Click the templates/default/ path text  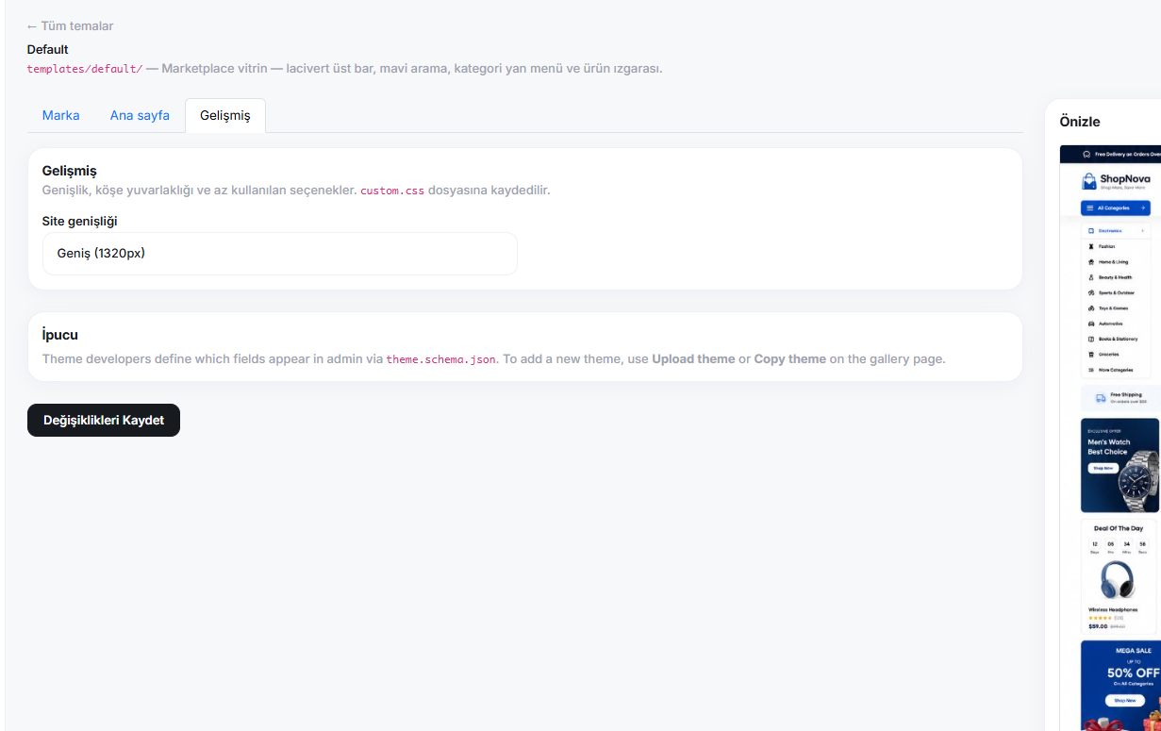click(85, 69)
